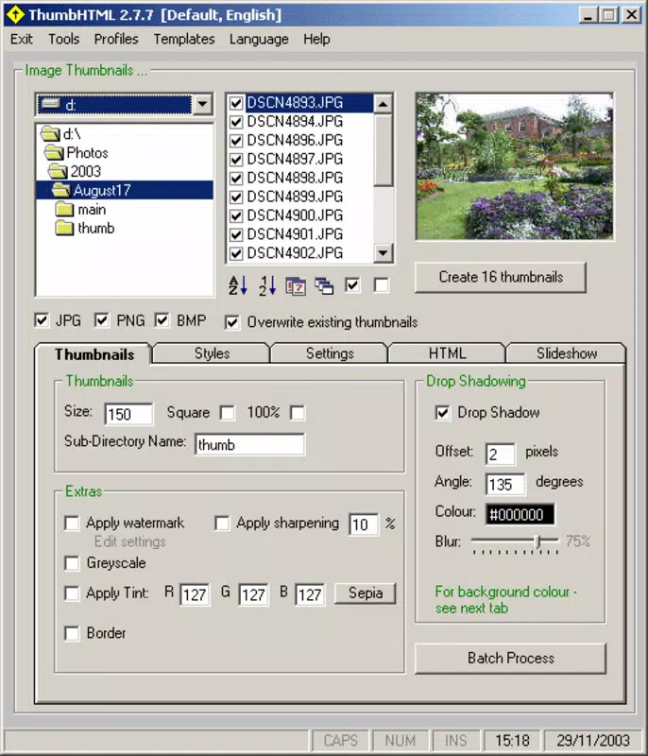Screen dimensions: 648x756
Task: Click the shadow Offset pixels field
Action: click(x=500, y=455)
